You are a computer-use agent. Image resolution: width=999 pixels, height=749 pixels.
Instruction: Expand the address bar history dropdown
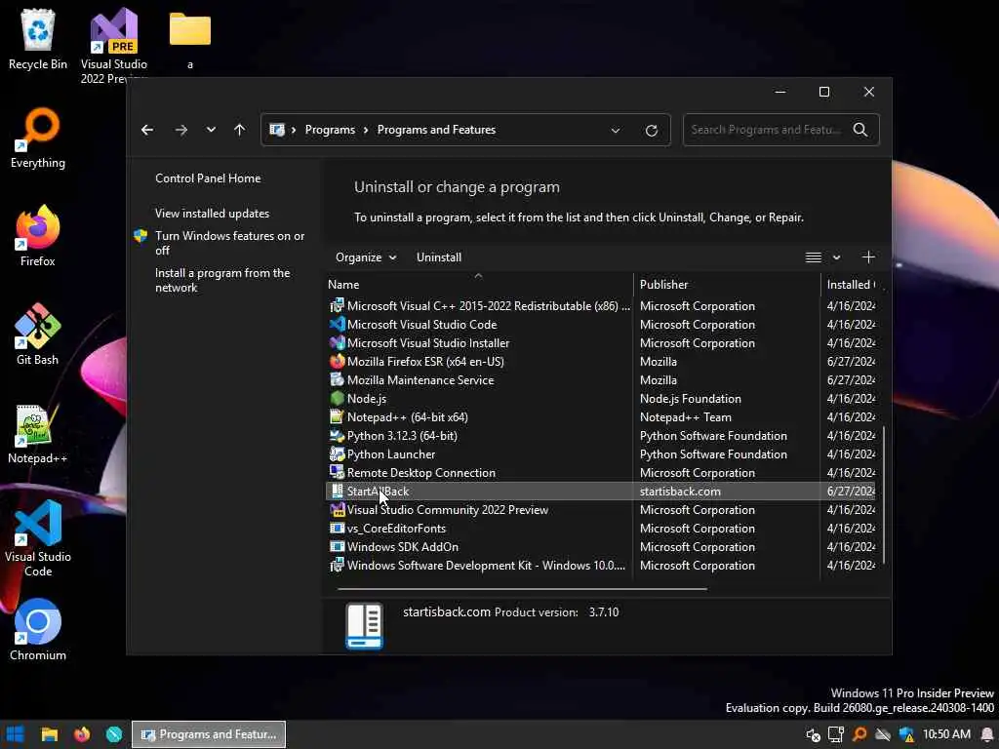(x=616, y=130)
